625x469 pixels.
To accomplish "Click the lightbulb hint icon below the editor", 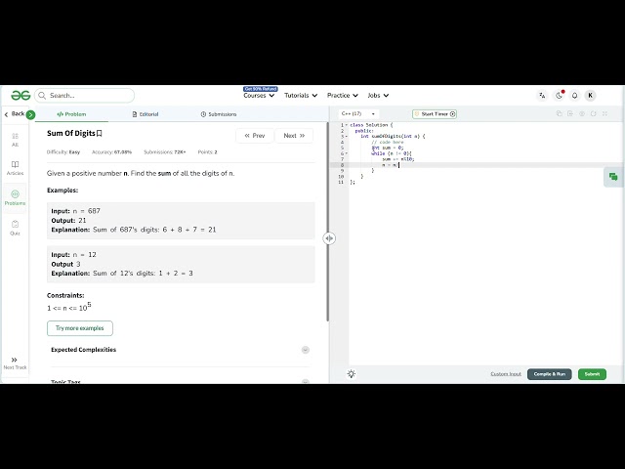I will pos(352,373).
